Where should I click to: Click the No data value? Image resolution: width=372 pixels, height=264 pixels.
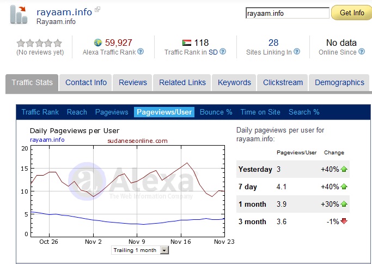coord(341,43)
